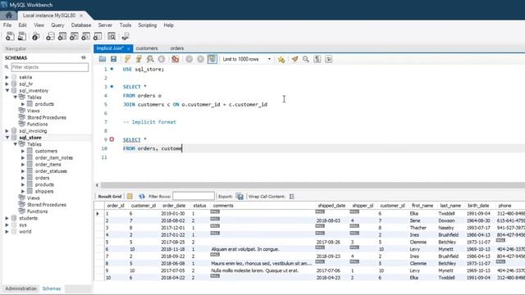
Task: Click the create new schema icon
Action: click(50, 36)
